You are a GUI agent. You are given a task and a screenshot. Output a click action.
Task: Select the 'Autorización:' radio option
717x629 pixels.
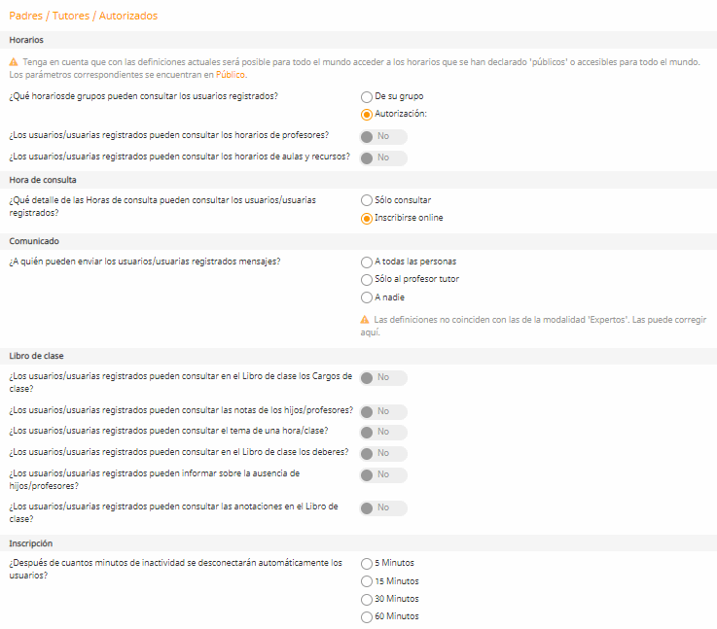tap(366, 114)
